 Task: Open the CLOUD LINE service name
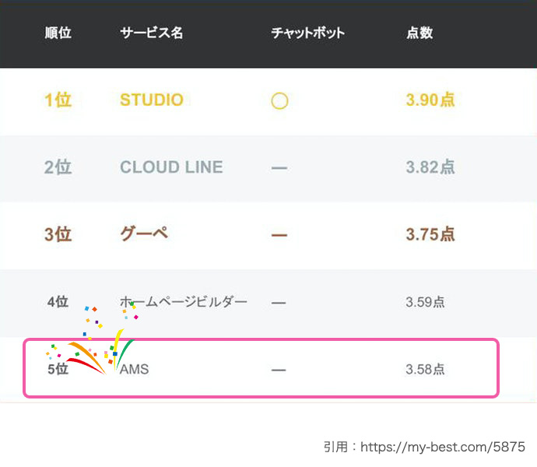click(171, 167)
